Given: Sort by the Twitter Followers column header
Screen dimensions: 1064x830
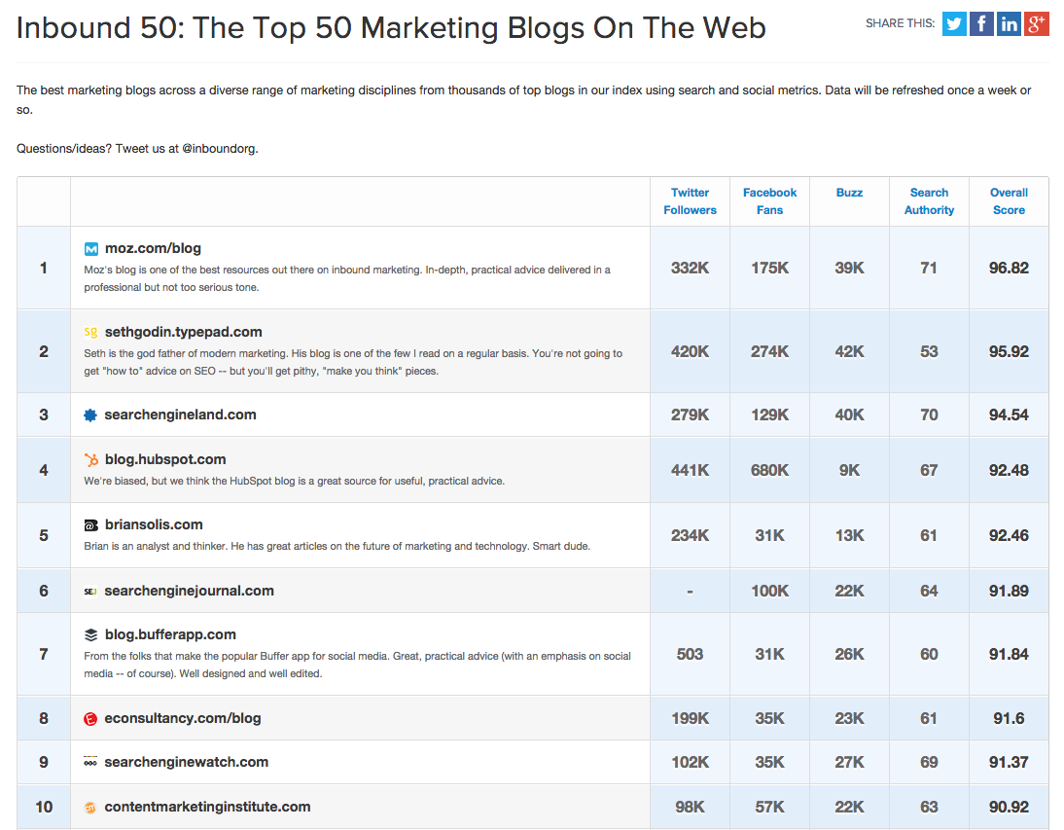Looking at the screenshot, I should tap(690, 200).
